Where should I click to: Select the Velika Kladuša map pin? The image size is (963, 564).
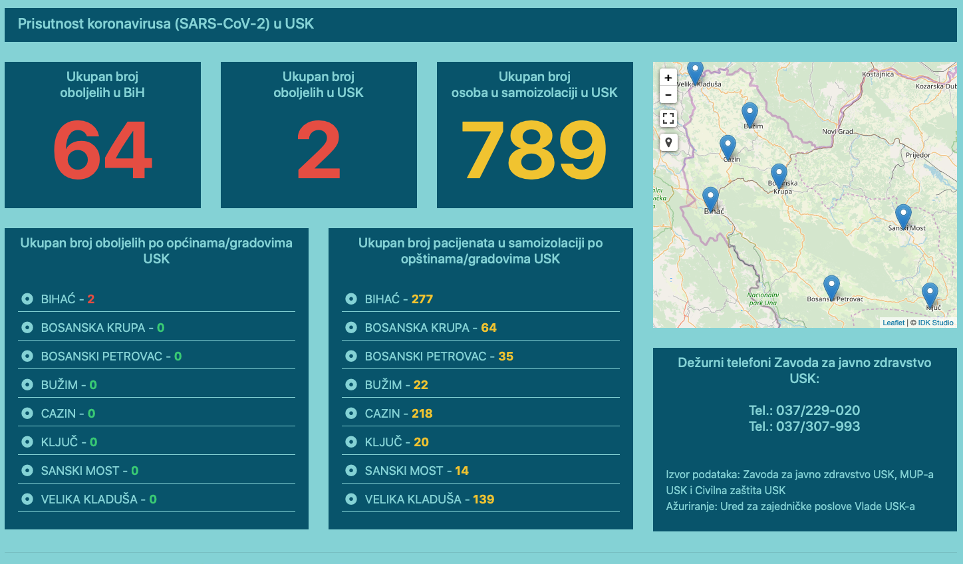pyautogui.click(x=695, y=72)
